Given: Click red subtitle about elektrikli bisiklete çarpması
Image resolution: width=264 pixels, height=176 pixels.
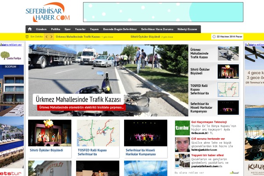Looking at the screenshot, I should click(81, 107).
